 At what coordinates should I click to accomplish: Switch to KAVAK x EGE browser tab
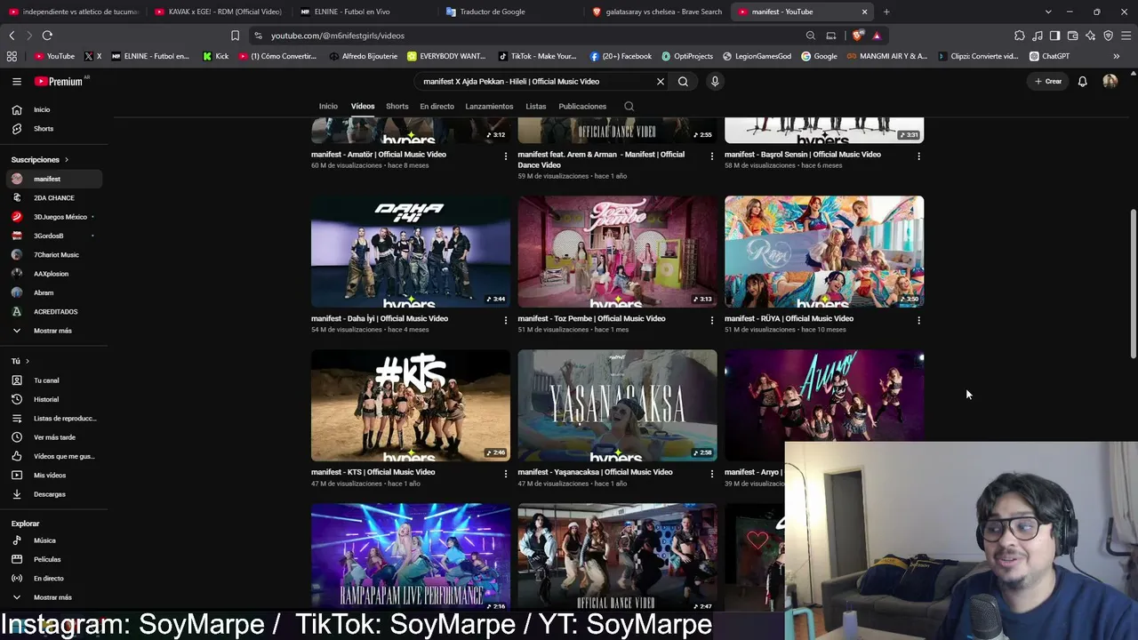point(218,12)
